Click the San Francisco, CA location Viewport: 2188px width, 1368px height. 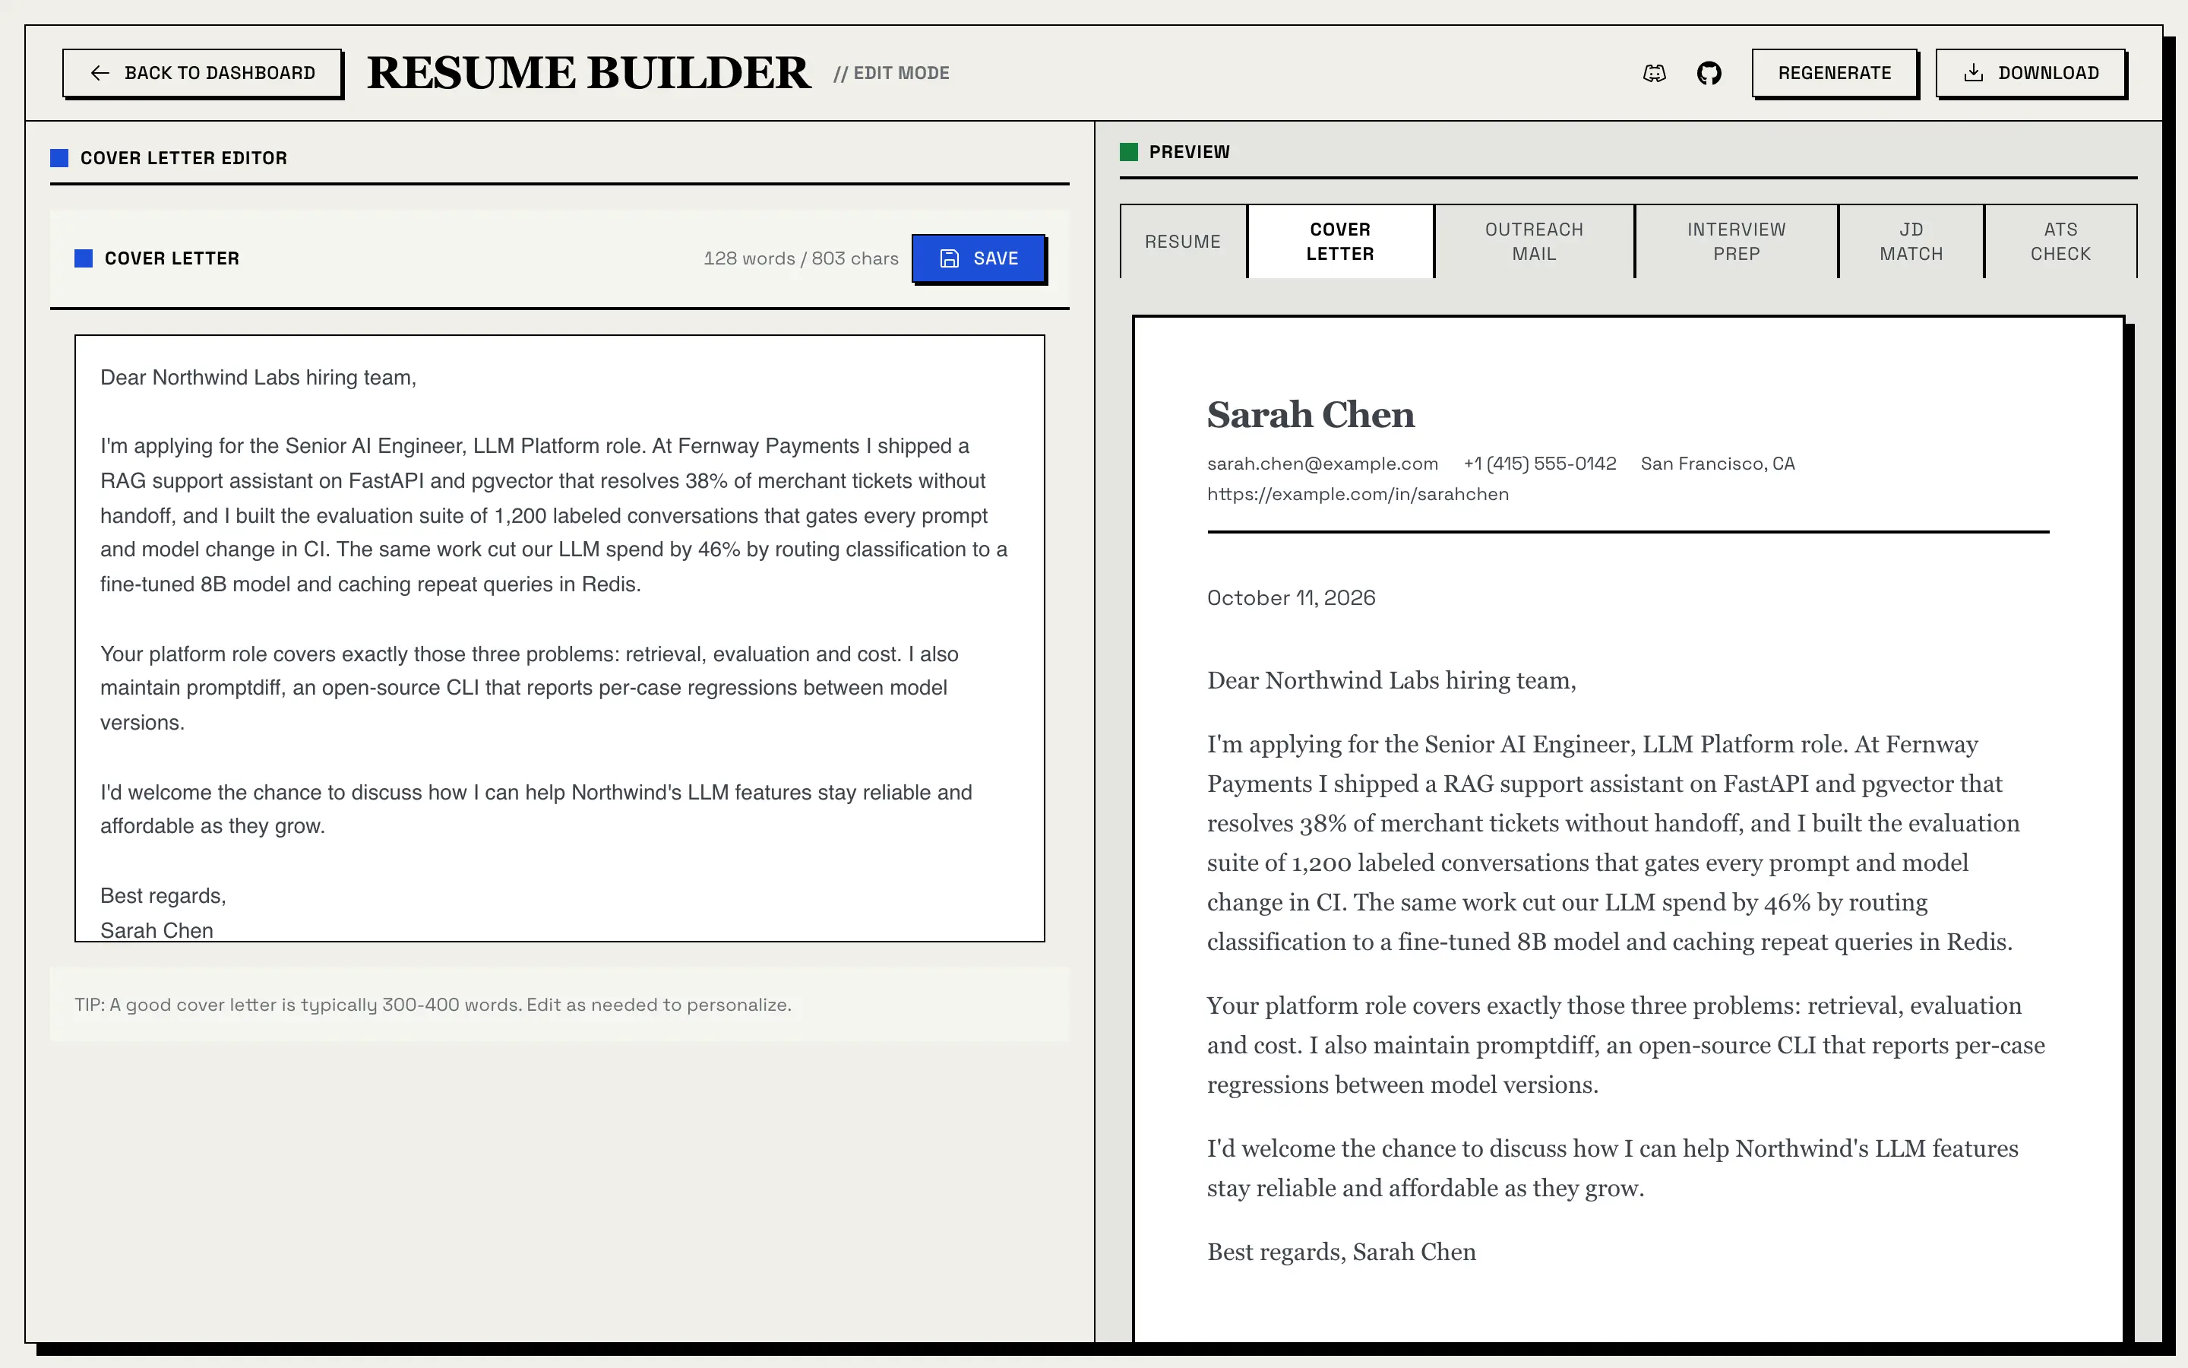1718,464
